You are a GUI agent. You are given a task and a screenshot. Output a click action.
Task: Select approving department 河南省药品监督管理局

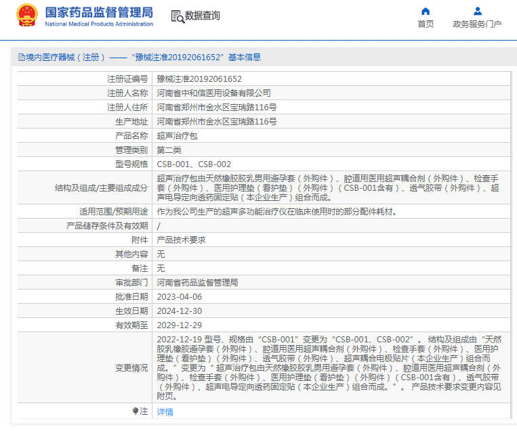click(197, 282)
